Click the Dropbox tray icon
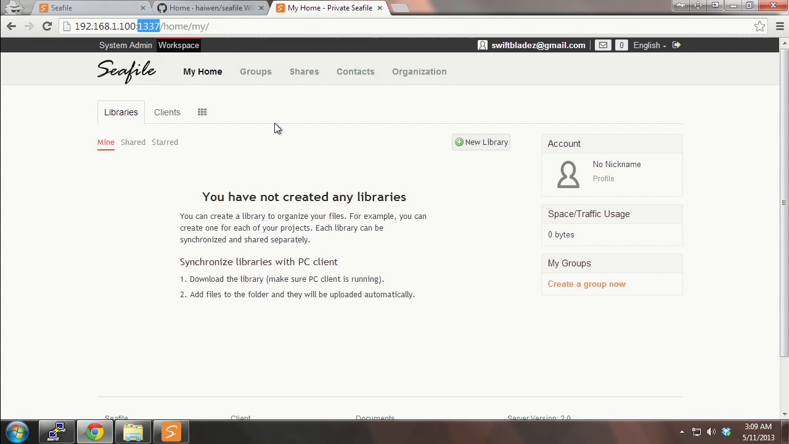This screenshot has height=444, width=789. pyautogui.click(x=726, y=432)
